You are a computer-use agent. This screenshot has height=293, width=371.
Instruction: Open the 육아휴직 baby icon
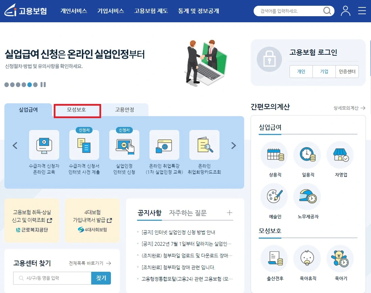point(307,258)
